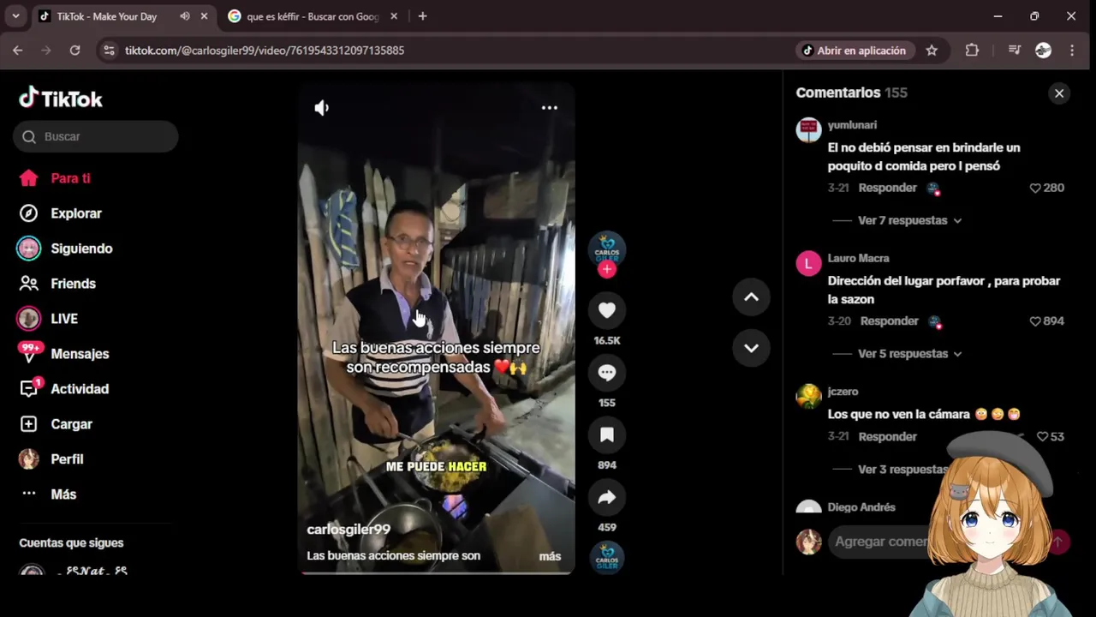This screenshot has width=1096, height=617.
Task: Reply to yumlunari's comment
Action: coord(887,188)
